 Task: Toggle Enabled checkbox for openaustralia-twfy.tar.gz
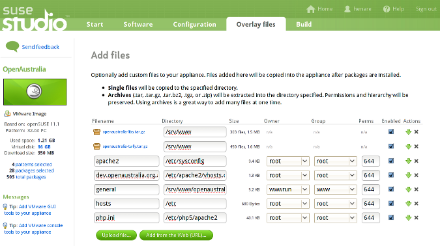click(x=391, y=146)
